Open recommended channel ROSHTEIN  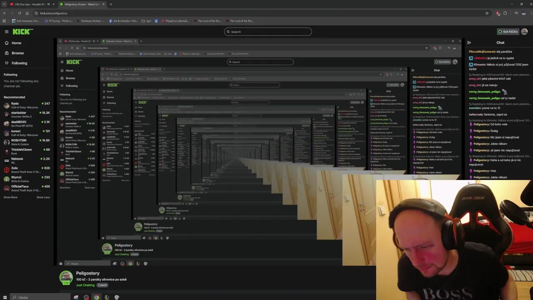[27, 142]
